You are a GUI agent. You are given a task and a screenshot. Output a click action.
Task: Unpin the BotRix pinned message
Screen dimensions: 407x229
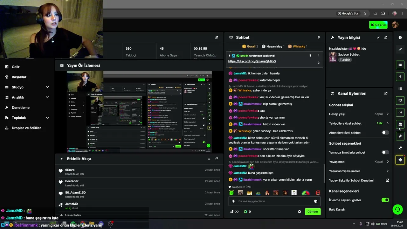(310, 56)
